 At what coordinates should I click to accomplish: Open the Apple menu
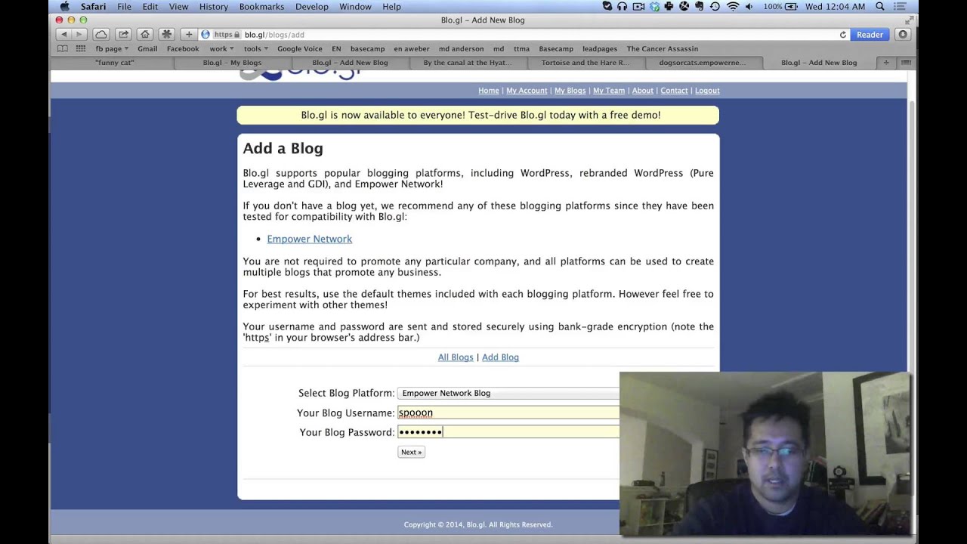[65, 7]
